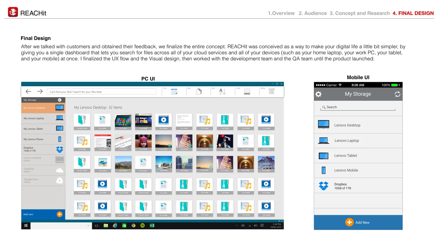Open the palm tree beach image file

tap(102, 164)
